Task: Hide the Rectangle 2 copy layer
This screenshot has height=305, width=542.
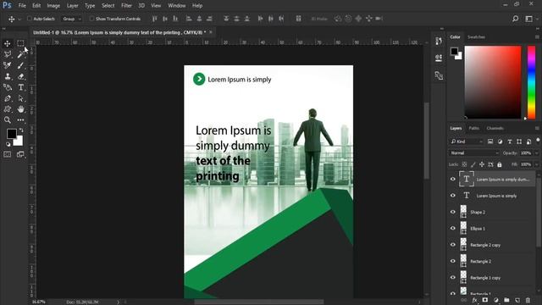Action: pos(453,245)
